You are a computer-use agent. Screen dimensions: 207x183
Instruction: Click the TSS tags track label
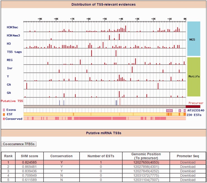coord(14,52)
